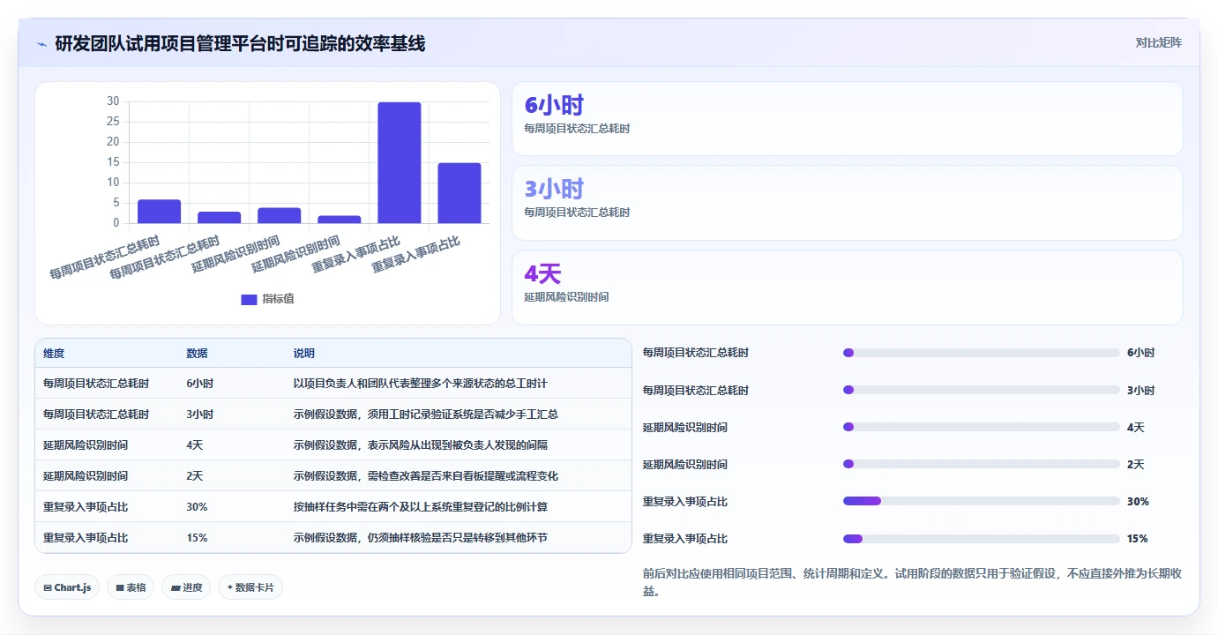Open the 表格 chip
The image size is (1218, 635).
pyautogui.click(x=131, y=587)
